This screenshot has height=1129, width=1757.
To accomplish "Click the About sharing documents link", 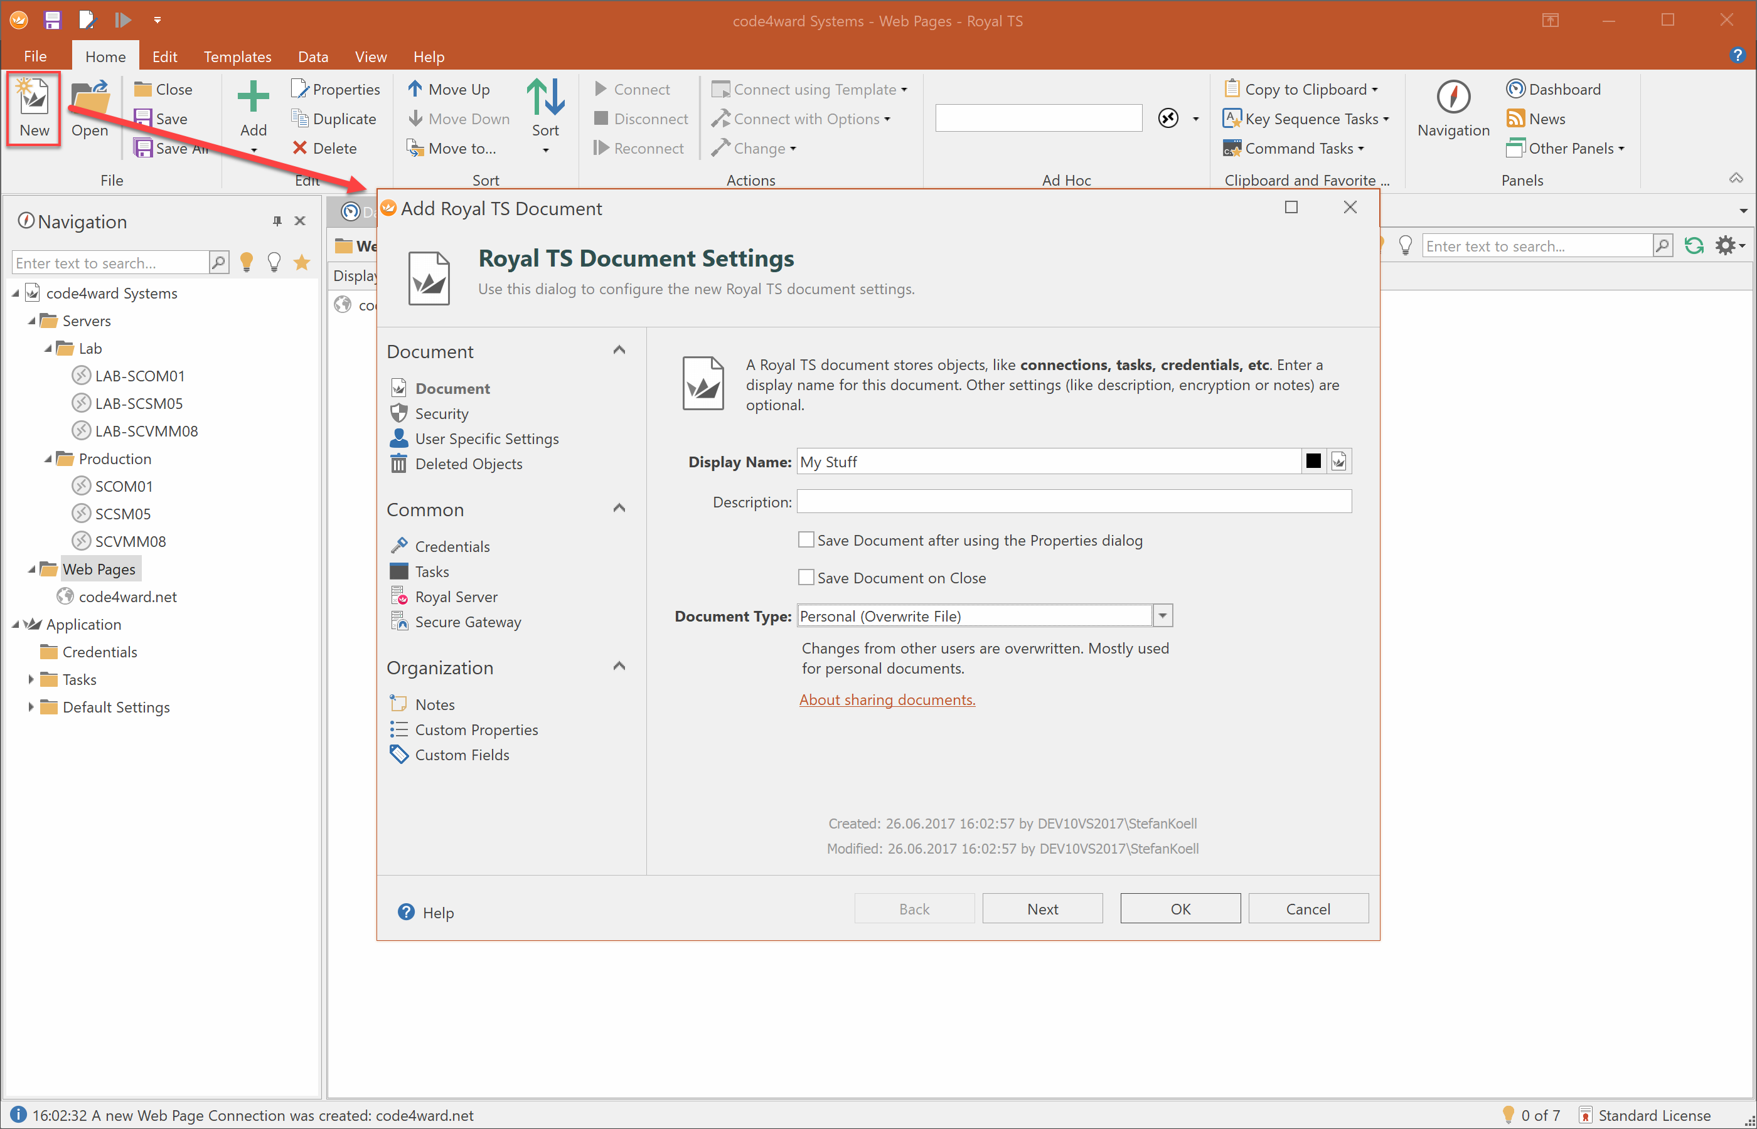I will pyautogui.click(x=887, y=699).
